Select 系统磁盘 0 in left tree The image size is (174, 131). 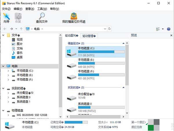[x=23, y=97]
